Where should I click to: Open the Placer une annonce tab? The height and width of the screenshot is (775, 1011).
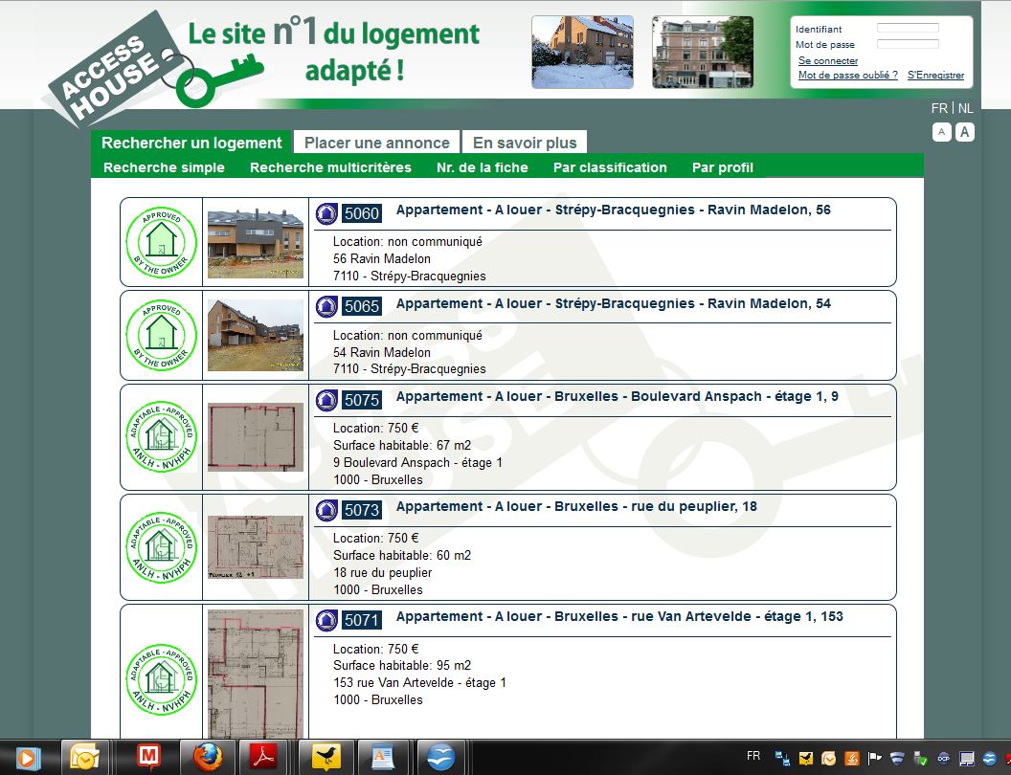(376, 143)
